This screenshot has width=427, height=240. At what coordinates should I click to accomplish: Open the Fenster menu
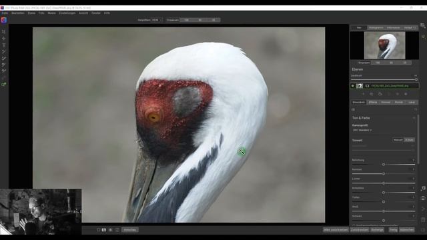(x=96, y=13)
